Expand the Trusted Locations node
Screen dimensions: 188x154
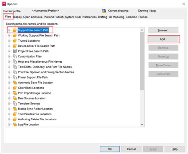coord(9,41)
